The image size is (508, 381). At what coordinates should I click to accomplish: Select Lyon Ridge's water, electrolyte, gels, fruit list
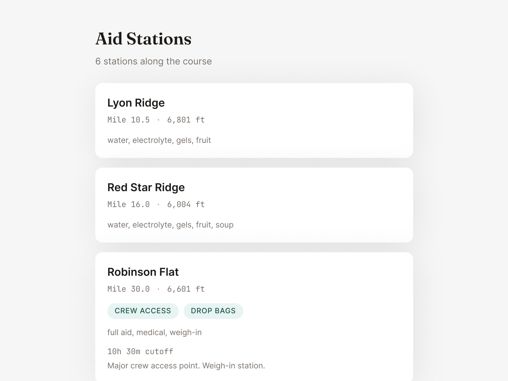pyautogui.click(x=159, y=140)
